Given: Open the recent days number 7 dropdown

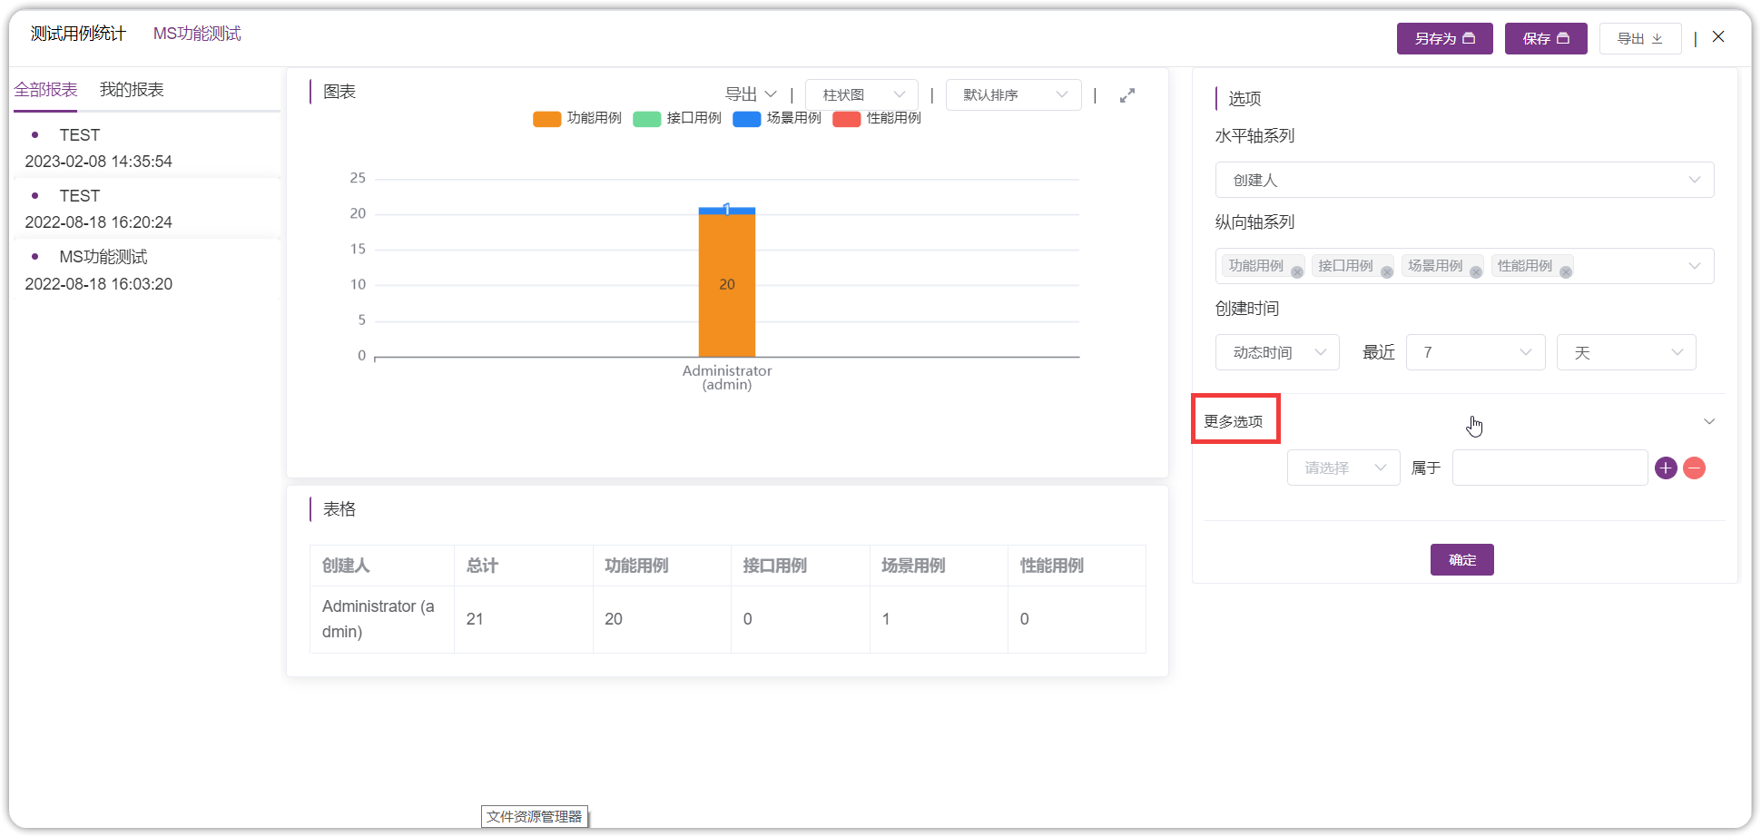Looking at the screenshot, I should [x=1476, y=352].
